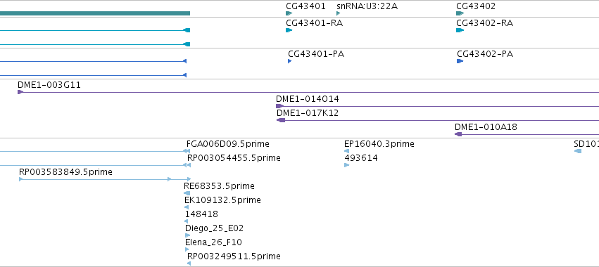Screen dimensions: 599x267
Task: Click the DME1-003G11 label
Action: 49,85
